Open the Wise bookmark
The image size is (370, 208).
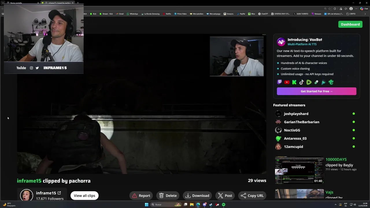click(251, 14)
